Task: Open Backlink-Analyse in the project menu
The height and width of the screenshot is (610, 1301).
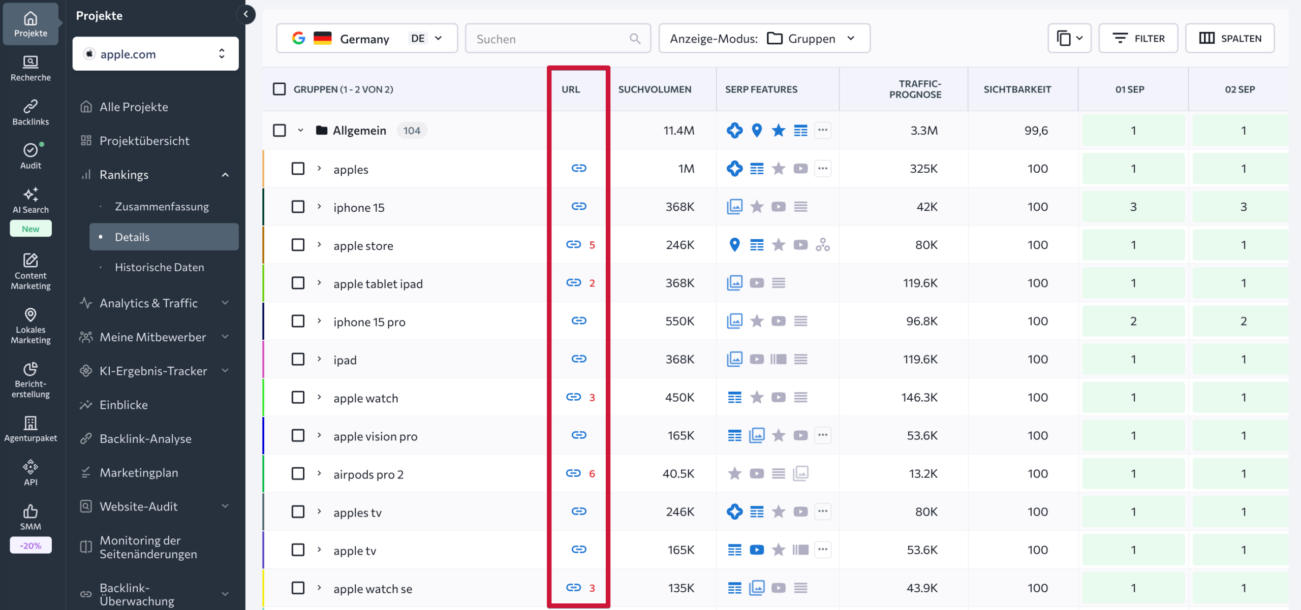Action: [145, 439]
